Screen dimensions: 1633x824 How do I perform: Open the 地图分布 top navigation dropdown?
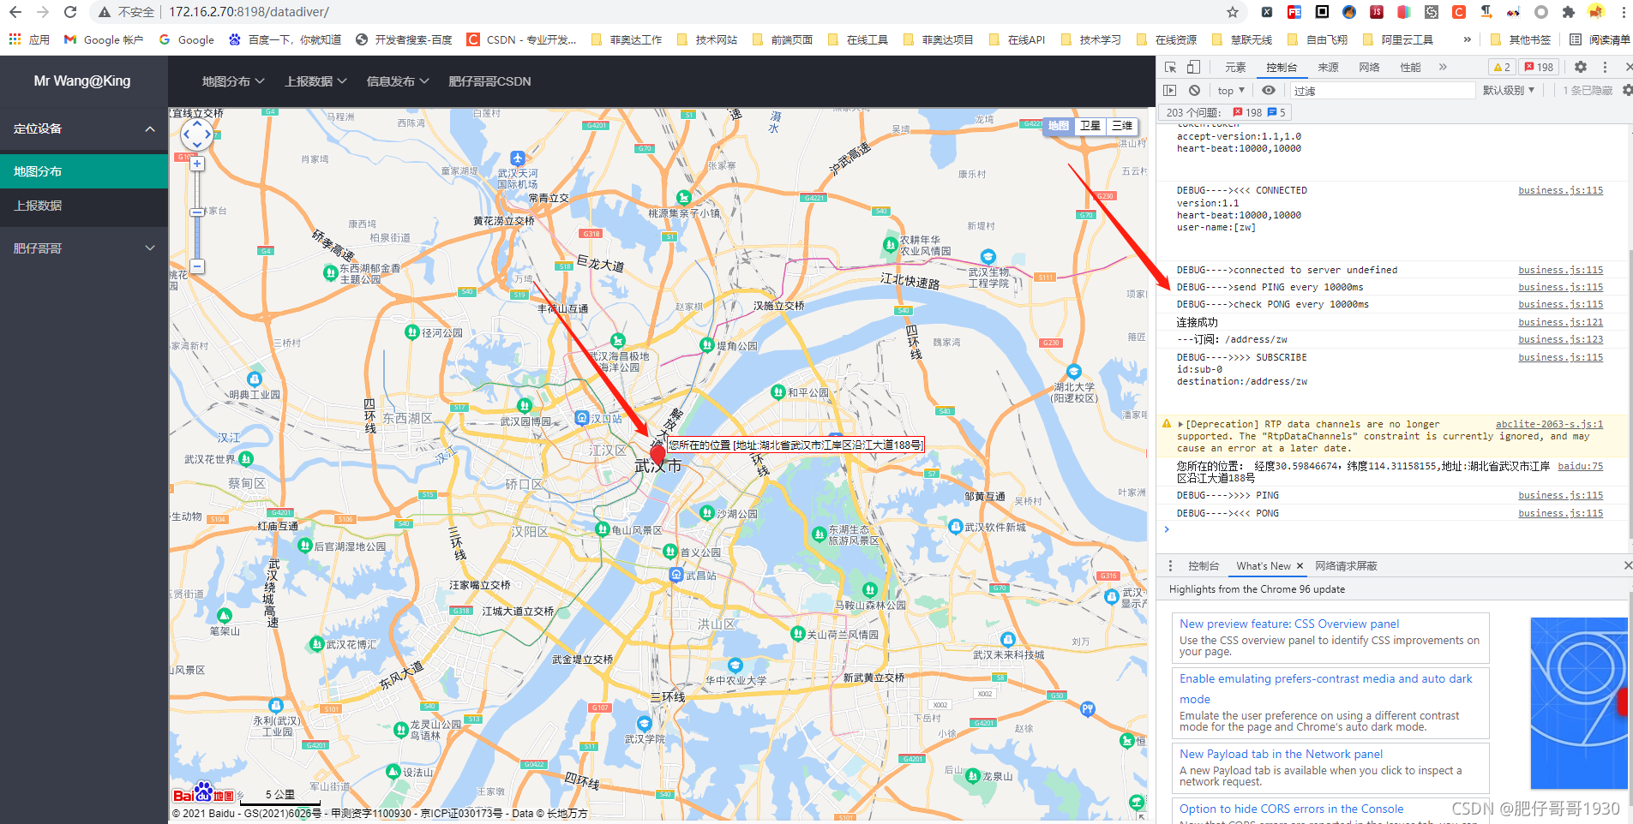click(x=233, y=81)
